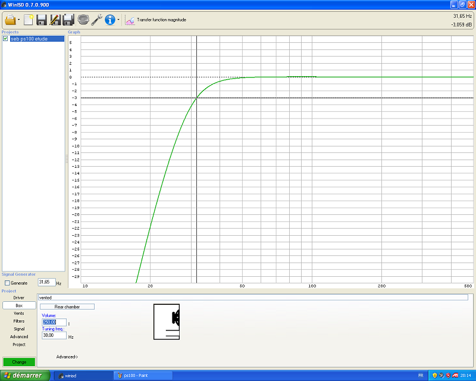
Task: Click the ATI tray icon
Action: tap(455, 376)
